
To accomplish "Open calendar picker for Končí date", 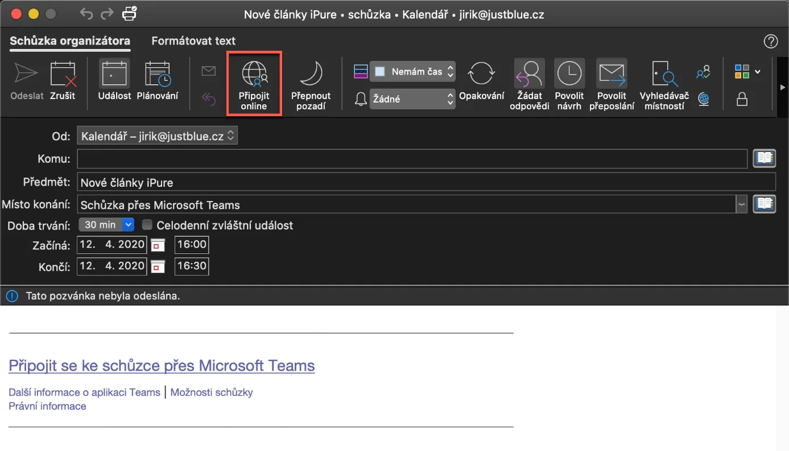I will point(158,266).
